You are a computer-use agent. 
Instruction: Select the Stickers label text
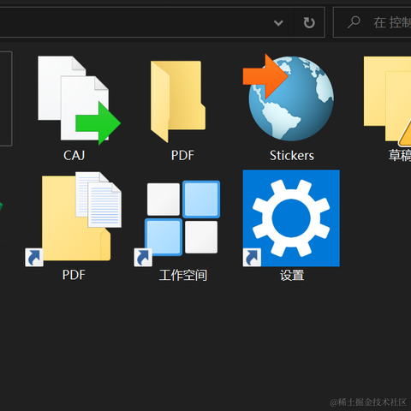[292, 156]
